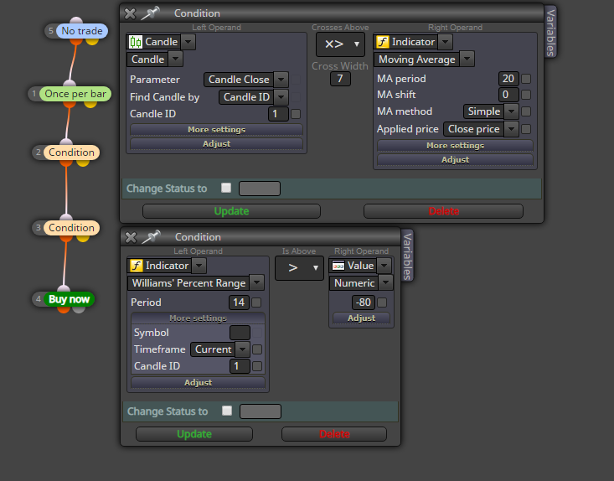Image resolution: width=614 pixels, height=481 pixels.
Task: Click Update in the lower Condition panel
Action: coord(194,434)
